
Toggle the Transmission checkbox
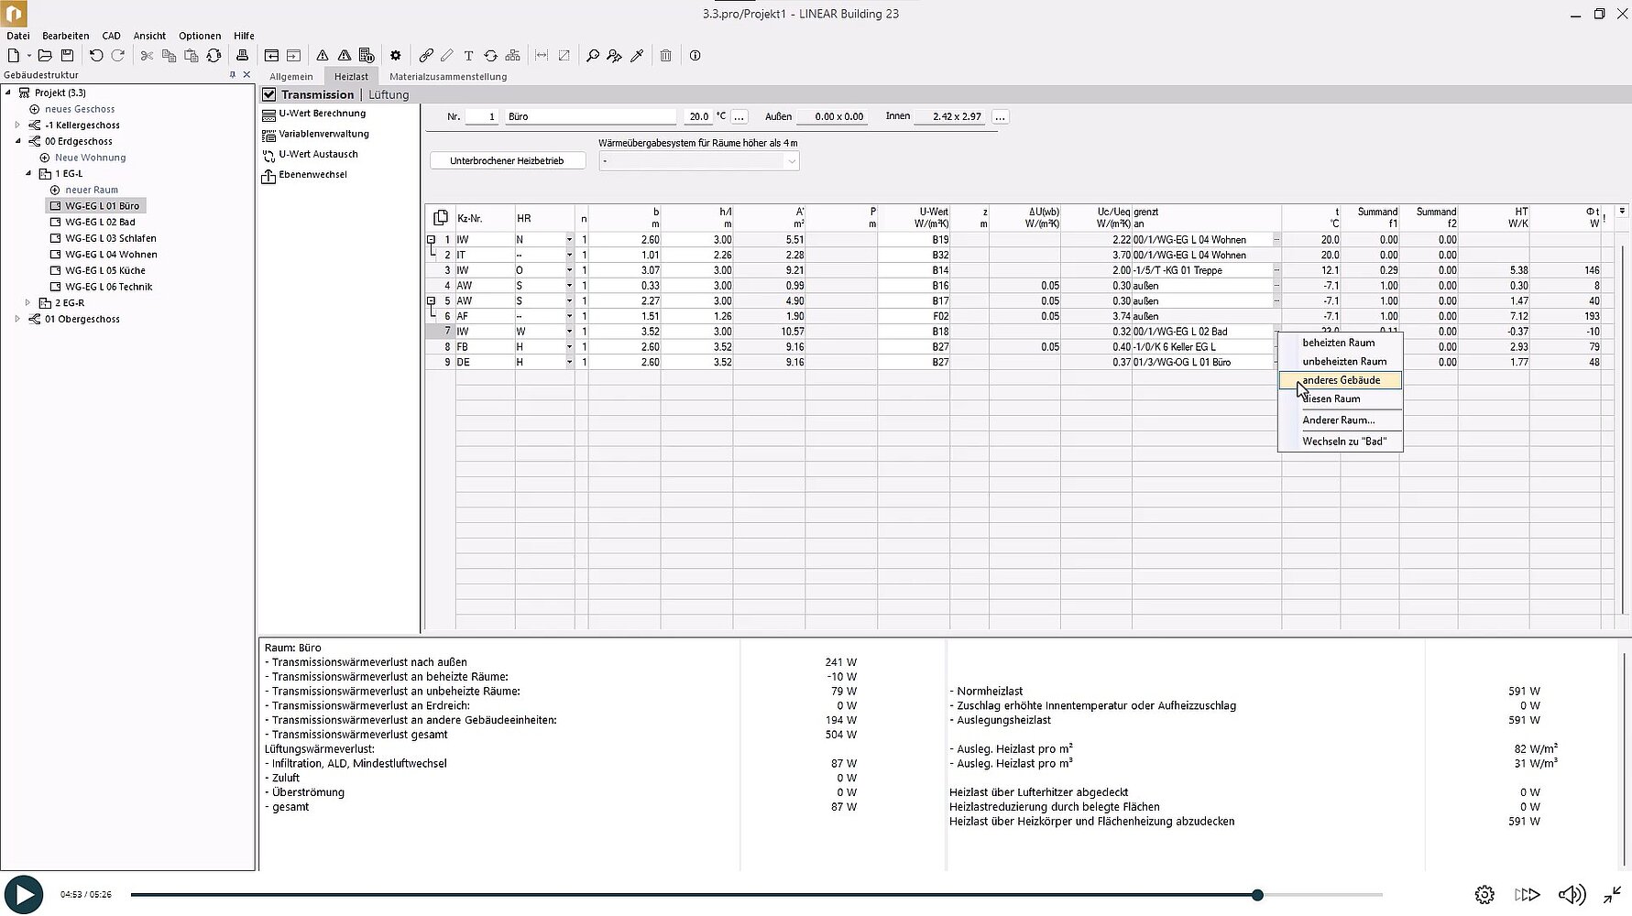pyautogui.click(x=268, y=94)
